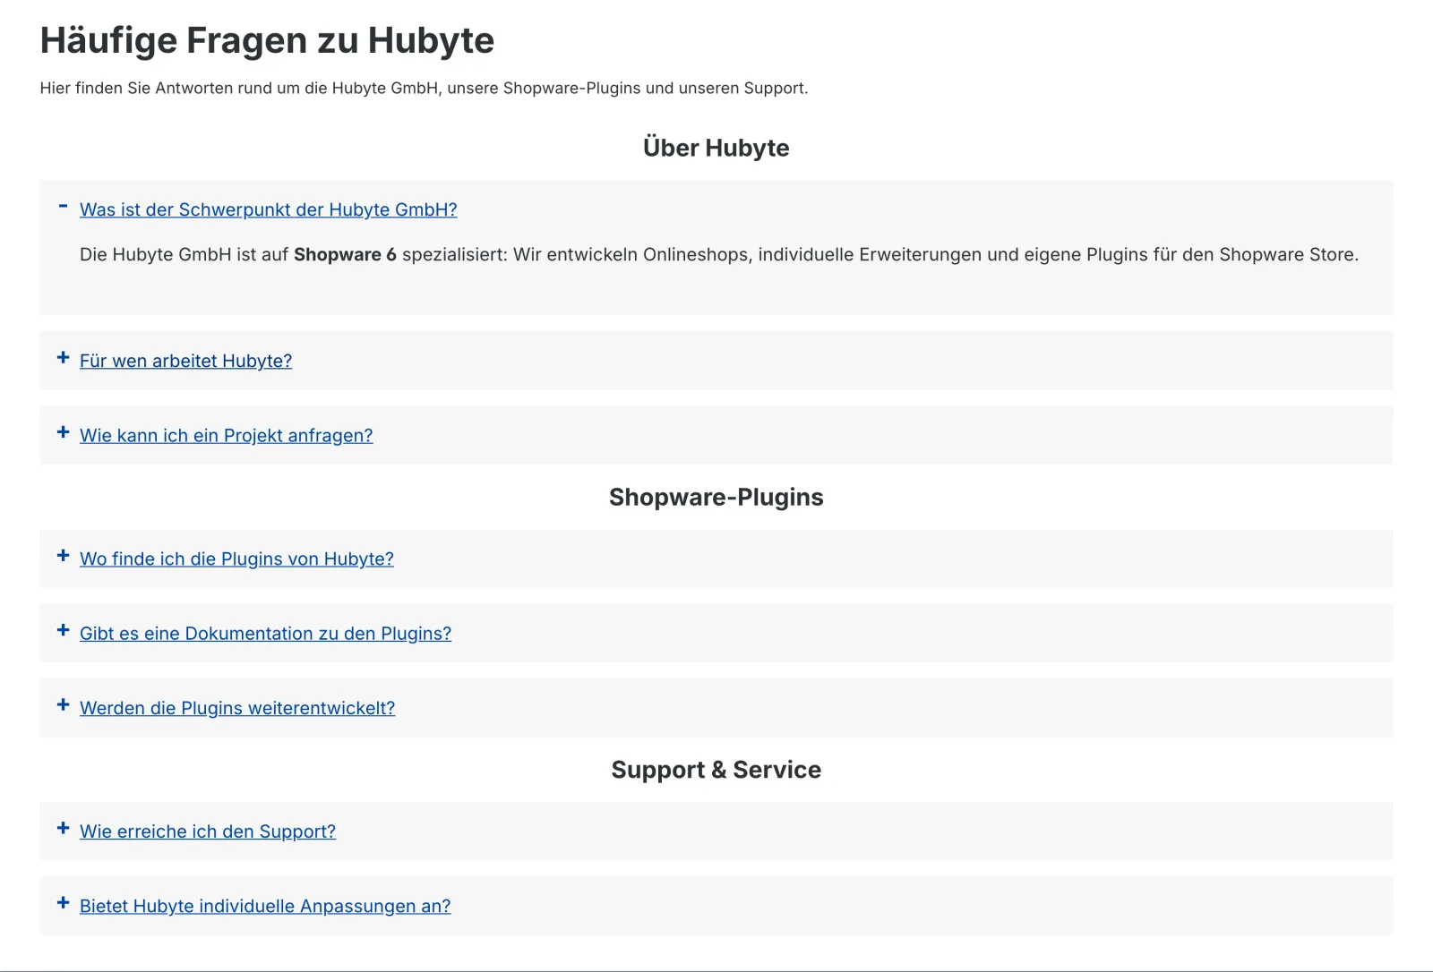Select section heading 'Shopware-Plugins'
Viewport: 1433px width, 972px height.
(716, 498)
